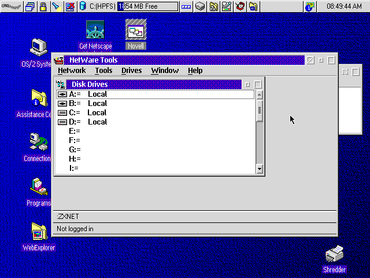Click the Disk Drives scrollbar down arrow
Screen dimensions: 370x278
pyautogui.click(x=260, y=169)
